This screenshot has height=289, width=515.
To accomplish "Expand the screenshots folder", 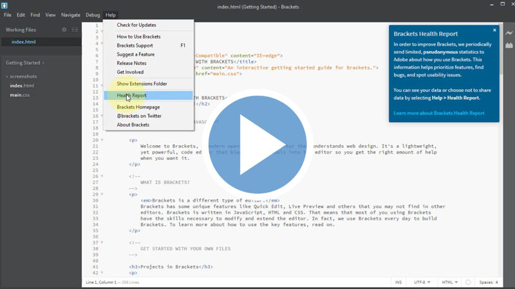I will [23, 76].
